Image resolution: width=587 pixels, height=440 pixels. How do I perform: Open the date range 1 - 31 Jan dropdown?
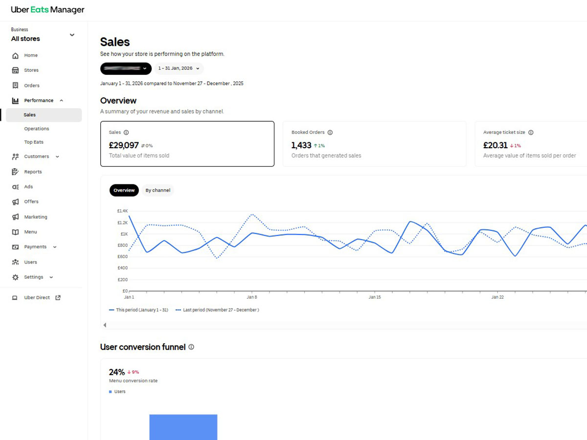coord(179,68)
